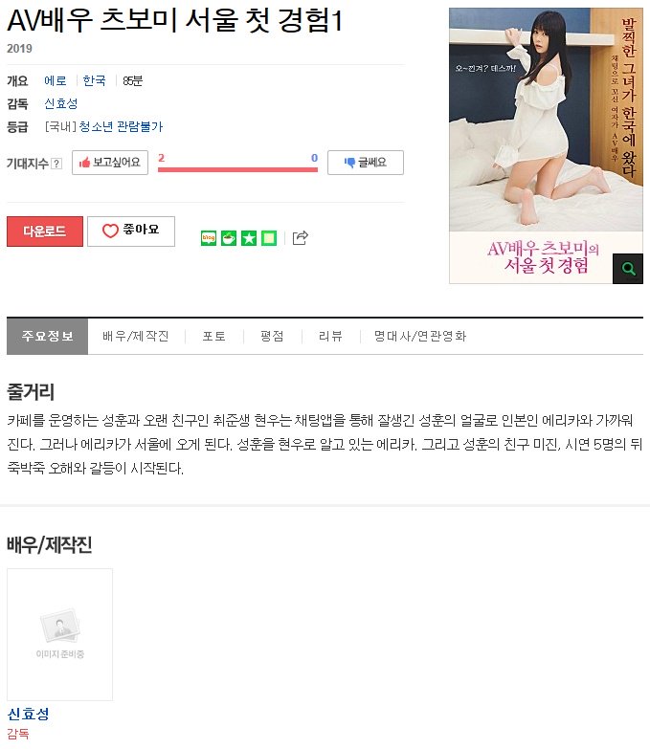Click the 기대지수 question mark help icon
The image size is (650, 749).
[56, 164]
